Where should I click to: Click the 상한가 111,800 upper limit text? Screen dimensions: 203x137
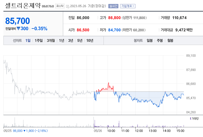point(134,18)
